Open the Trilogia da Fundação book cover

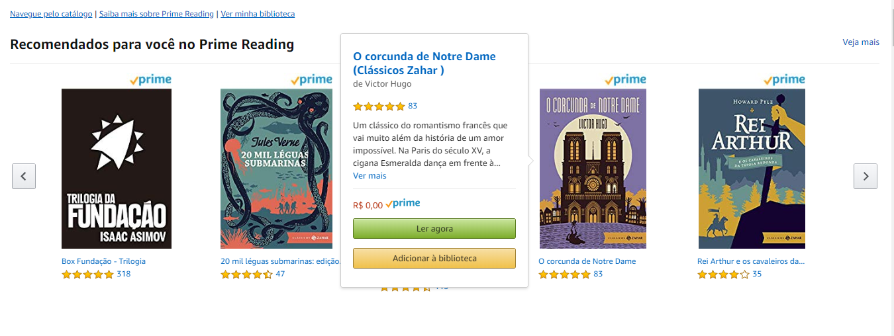pos(117,169)
